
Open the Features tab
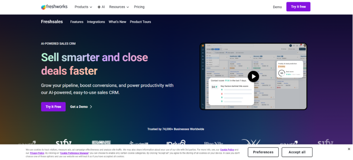click(77, 22)
